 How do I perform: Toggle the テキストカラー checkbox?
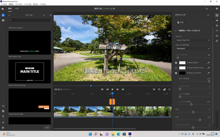(x=176, y=63)
